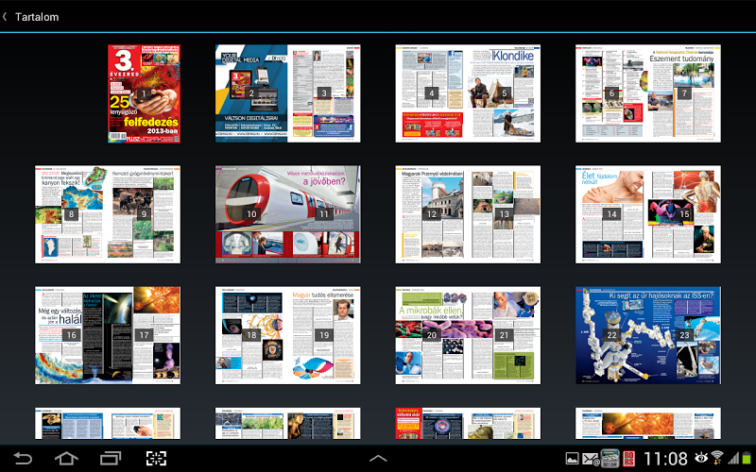Open page 19 Magyar tudós article
Image resolution: width=756 pixels, height=472 pixels.
(x=324, y=335)
